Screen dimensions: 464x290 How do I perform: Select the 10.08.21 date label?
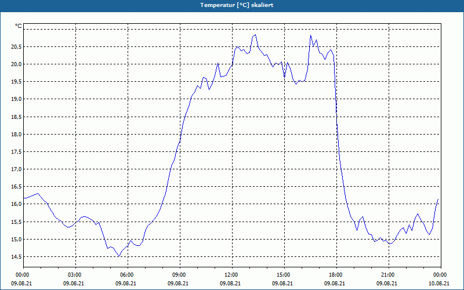pyautogui.click(x=439, y=284)
